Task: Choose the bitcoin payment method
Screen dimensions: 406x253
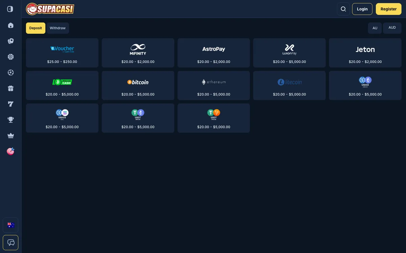Action: (138, 85)
